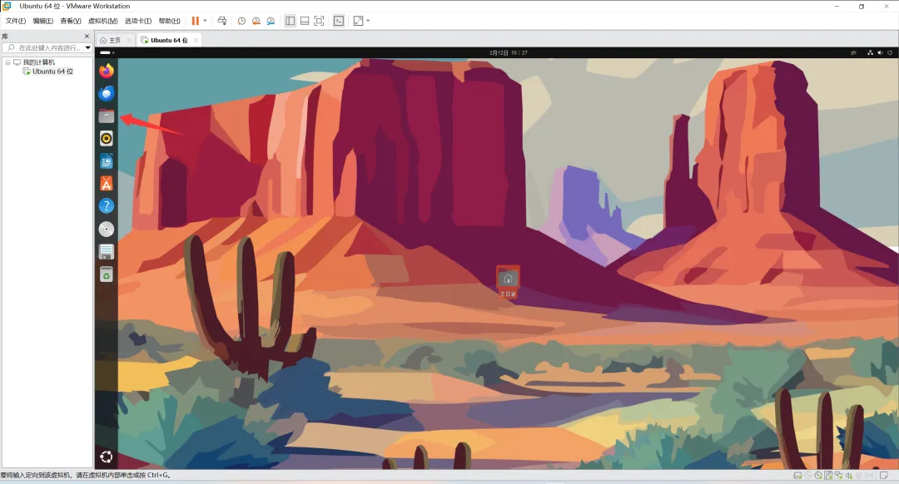The height and width of the screenshot is (484, 899).
Task: Revert the virtual machine to snapshot
Action: point(256,21)
